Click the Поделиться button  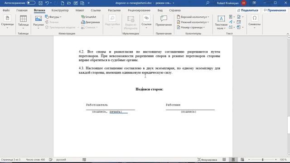[248, 10]
